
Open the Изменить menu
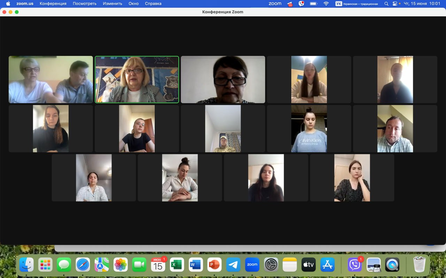[113, 3]
